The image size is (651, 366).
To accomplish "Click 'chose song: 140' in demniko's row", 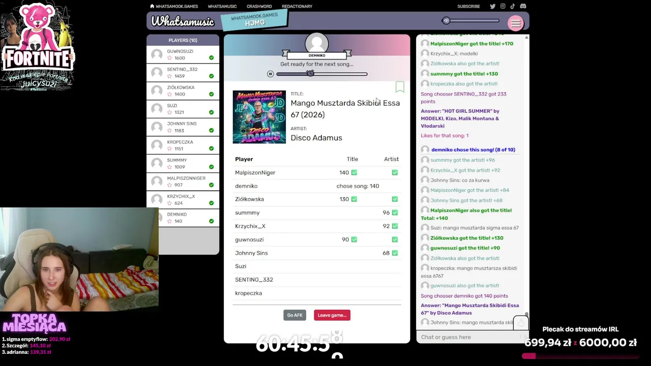I will [358, 186].
